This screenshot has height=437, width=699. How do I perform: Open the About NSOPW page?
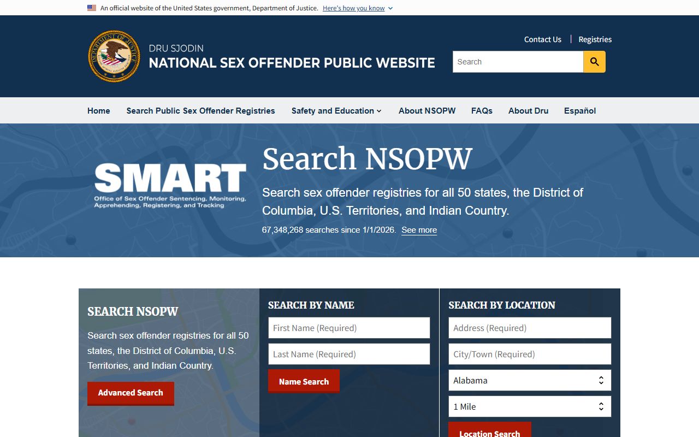coord(427,111)
